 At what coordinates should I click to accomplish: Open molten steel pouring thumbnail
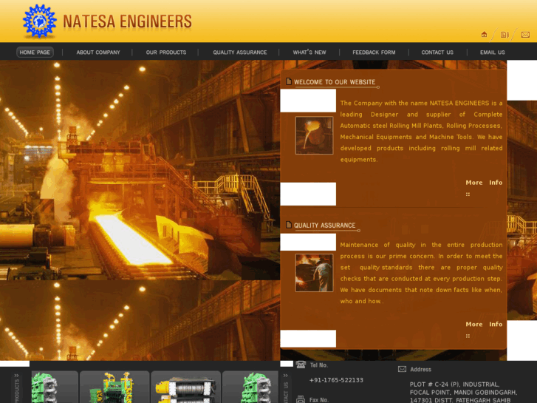[x=314, y=135]
